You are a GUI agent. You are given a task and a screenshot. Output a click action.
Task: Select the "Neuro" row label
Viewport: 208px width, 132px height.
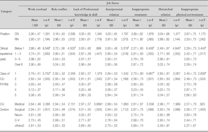pyautogui.click(x=18, y=115)
